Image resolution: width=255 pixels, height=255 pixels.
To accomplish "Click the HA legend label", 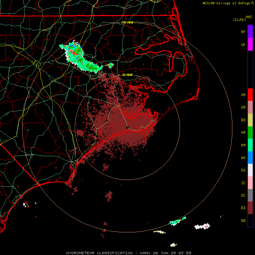I will (243, 95).
